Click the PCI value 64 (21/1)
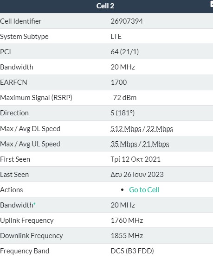The width and height of the screenshot is (213, 258). tap(124, 52)
